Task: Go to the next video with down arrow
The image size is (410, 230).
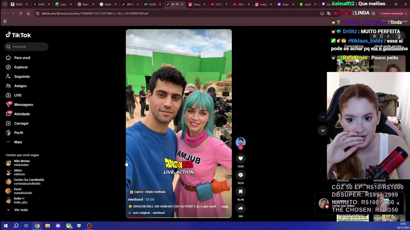Action: 323,130
